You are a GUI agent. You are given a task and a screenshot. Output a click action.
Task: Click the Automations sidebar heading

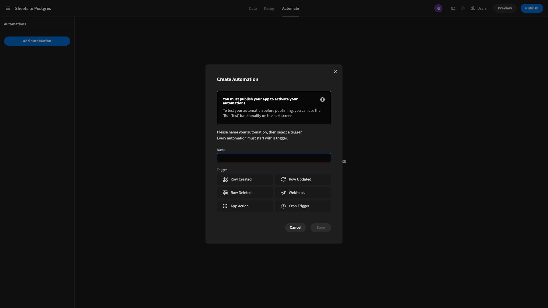(15, 24)
